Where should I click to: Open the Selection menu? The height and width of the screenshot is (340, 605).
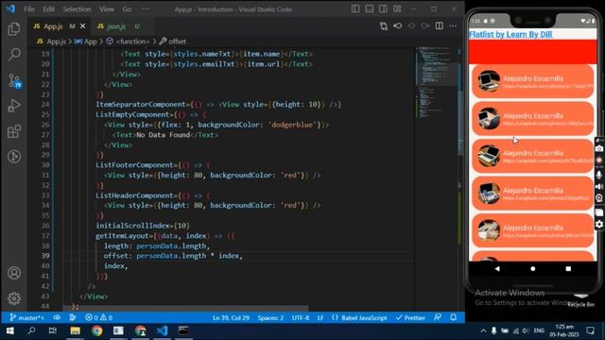point(77,9)
